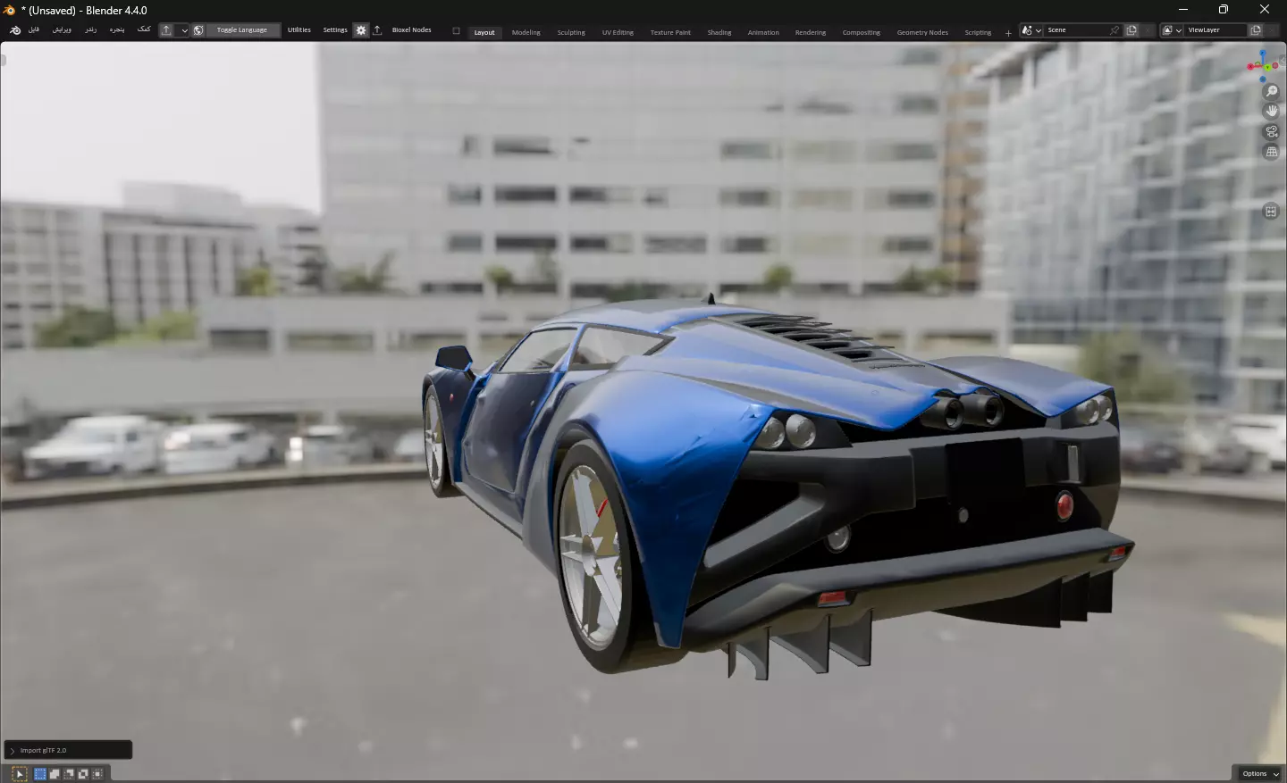The height and width of the screenshot is (783, 1287).
Task: Add a new workspace with the plus icon
Action: pos(1008,33)
